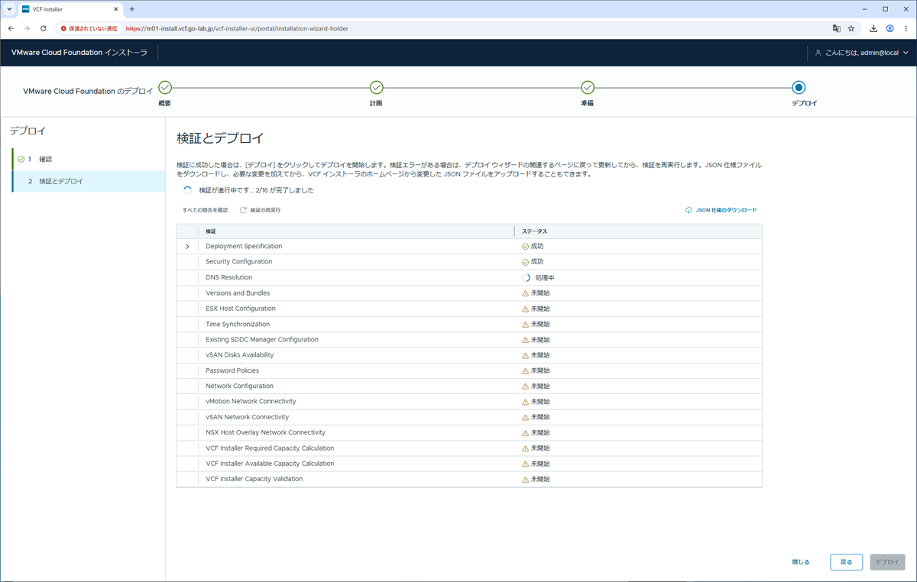Viewport: 917px width, 582px height.
Task: Click the ステータス column header
Action: 534,231
